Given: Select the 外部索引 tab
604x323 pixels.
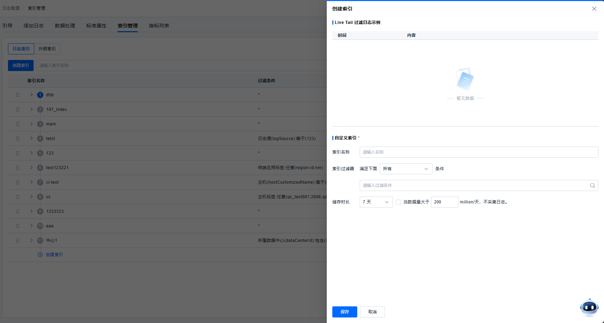Looking at the screenshot, I should [x=47, y=49].
